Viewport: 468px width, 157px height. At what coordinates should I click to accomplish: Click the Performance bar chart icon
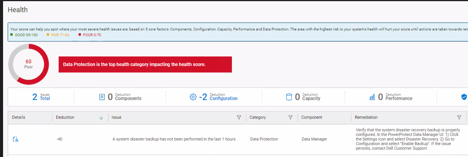372,98
